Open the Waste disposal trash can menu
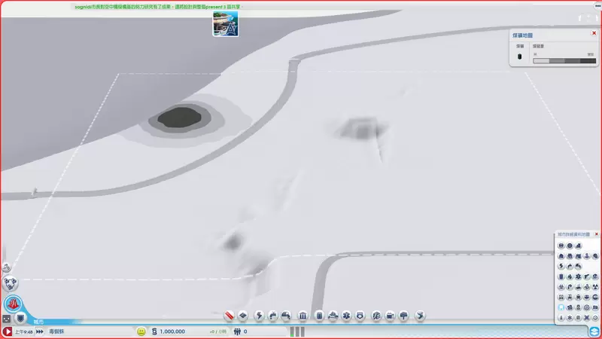This screenshot has width=602, height=339. coord(319,316)
